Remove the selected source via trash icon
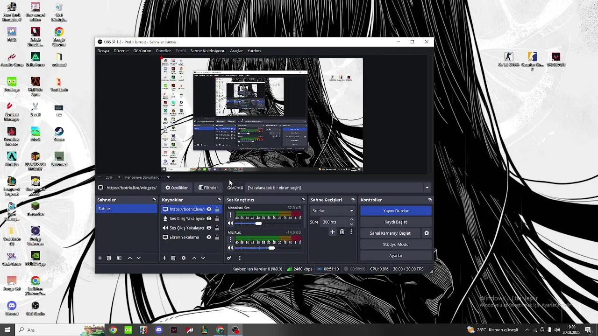The width and height of the screenshot is (598, 336). coord(173,258)
